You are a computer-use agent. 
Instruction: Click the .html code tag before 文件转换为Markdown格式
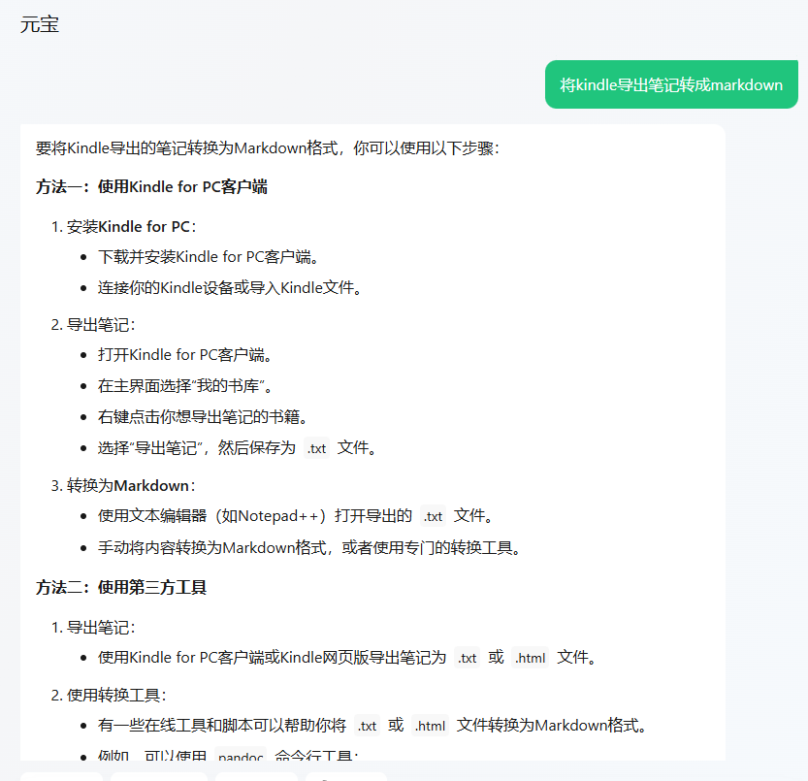pyautogui.click(x=429, y=726)
